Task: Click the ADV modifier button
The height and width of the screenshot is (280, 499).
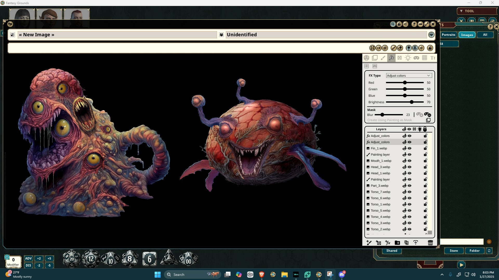Action: [x=28, y=258]
